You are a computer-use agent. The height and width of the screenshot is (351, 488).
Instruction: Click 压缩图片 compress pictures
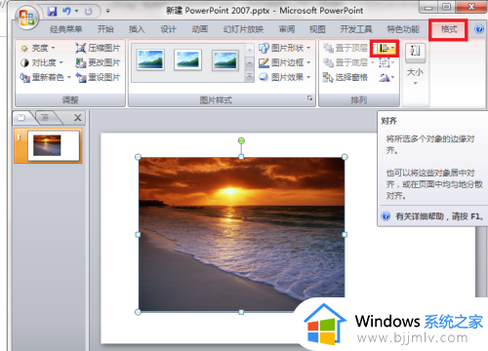click(98, 49)
